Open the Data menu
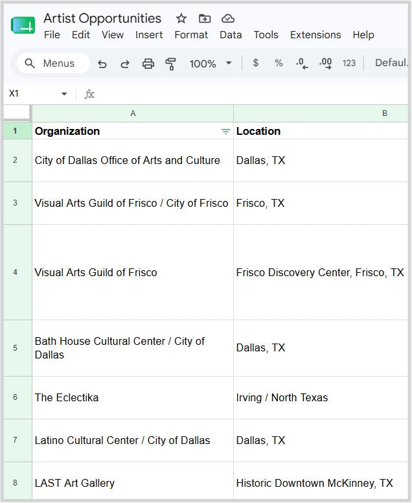 (x=231, y=34)
